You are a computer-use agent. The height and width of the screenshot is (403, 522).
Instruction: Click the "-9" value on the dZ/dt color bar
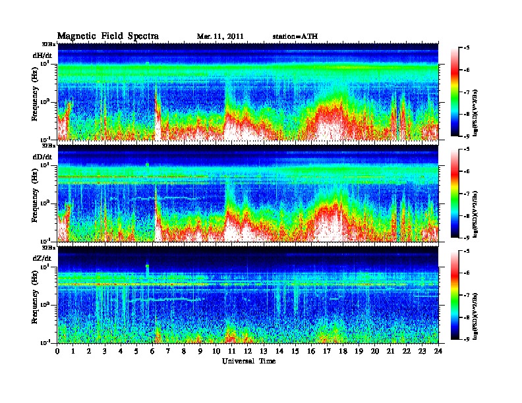click(x=467, y=339)
